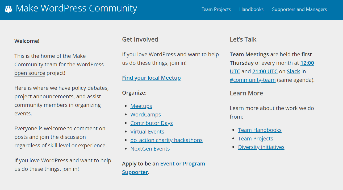Open the Make WordPress Community site title

tap(76, 9)
